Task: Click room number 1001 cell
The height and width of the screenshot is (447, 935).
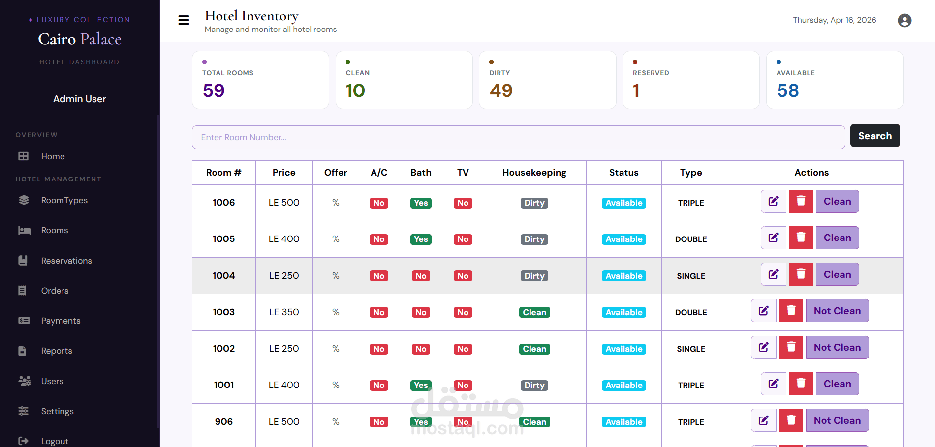Action: [x=224, y=385]
